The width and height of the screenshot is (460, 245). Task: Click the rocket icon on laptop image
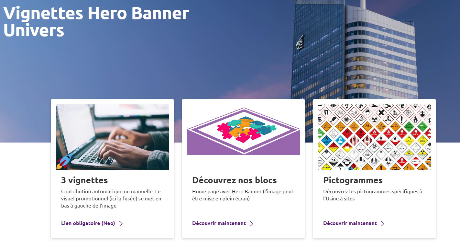(x=64, y=162)
